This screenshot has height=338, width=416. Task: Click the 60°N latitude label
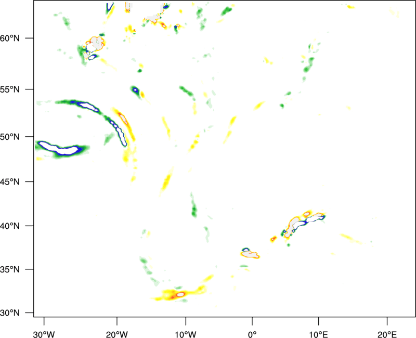(10, 38)
